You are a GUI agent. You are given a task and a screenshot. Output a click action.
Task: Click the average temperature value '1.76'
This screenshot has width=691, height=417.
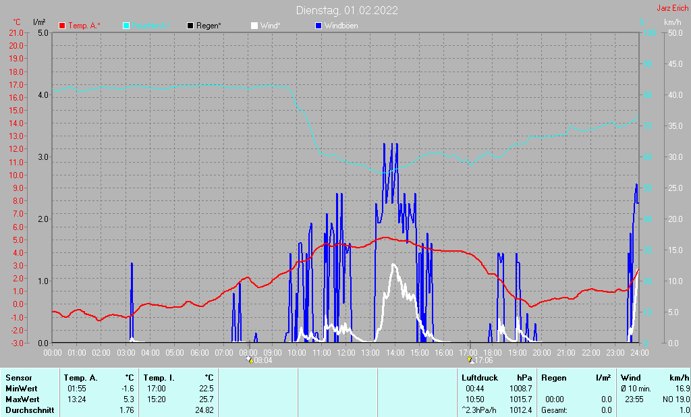(x=127, y=410)
